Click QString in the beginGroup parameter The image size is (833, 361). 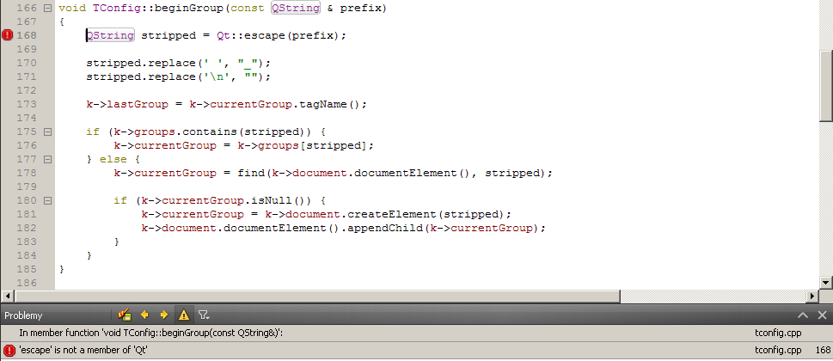(x=296, y=8)
